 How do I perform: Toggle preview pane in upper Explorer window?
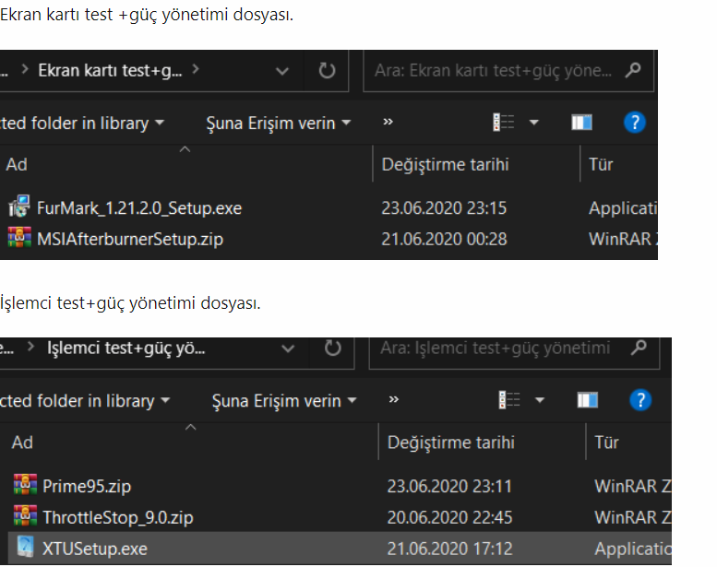(x=581, y=123)
